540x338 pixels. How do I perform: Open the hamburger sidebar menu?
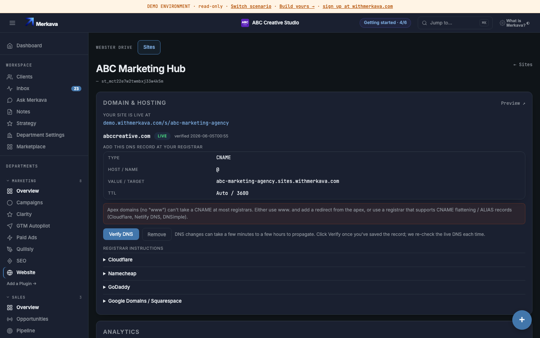pos(12,23)
